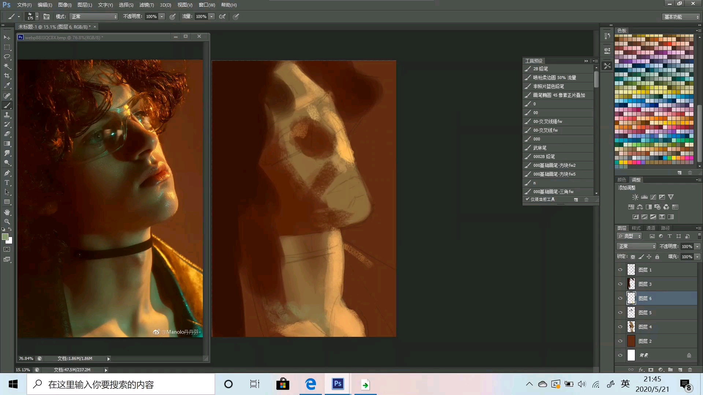Viewport: 703px width, 395px height.
Task: Select the Crop tool
Action: pyautogui.click(x=7, y=76)
